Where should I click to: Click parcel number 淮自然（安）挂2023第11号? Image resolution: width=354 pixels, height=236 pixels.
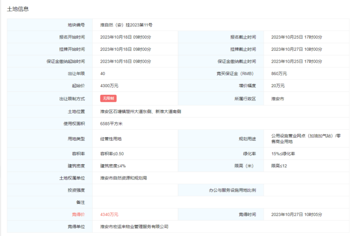tap(126, 25)
